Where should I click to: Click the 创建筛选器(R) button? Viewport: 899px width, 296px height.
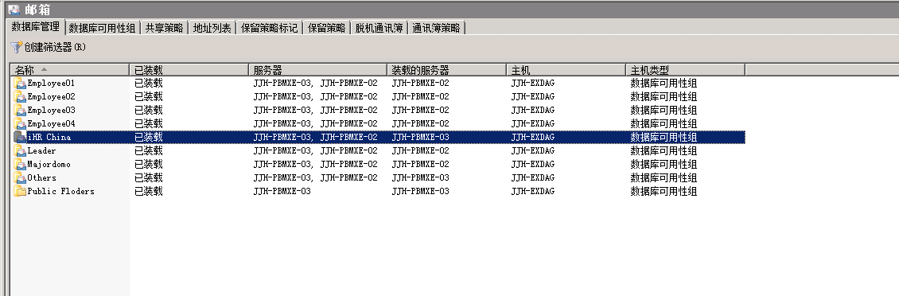click(49, 47)
